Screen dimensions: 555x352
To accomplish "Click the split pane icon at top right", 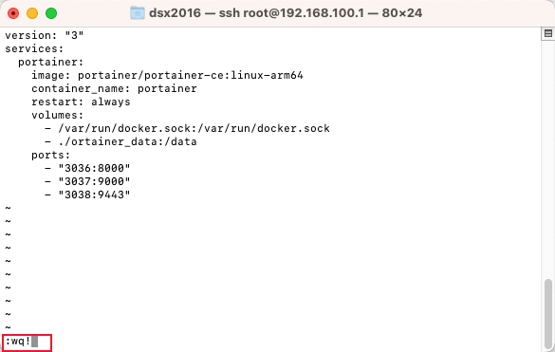I will tap(548, 33).
